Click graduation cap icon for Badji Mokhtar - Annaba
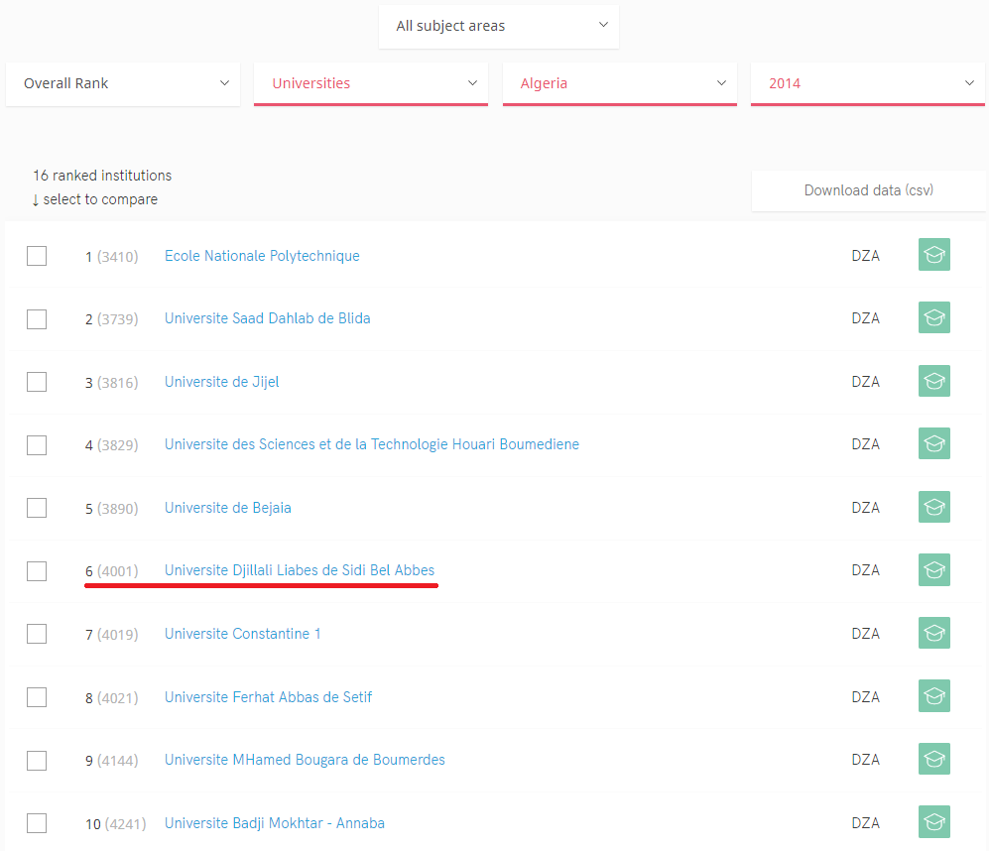 tap(934, 822)
